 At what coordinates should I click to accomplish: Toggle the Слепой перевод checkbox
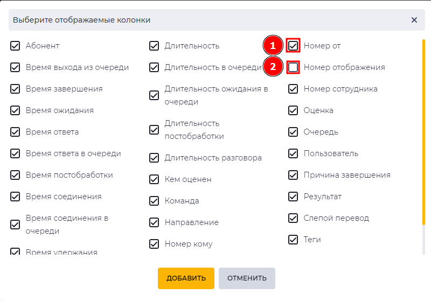(293, 218)
